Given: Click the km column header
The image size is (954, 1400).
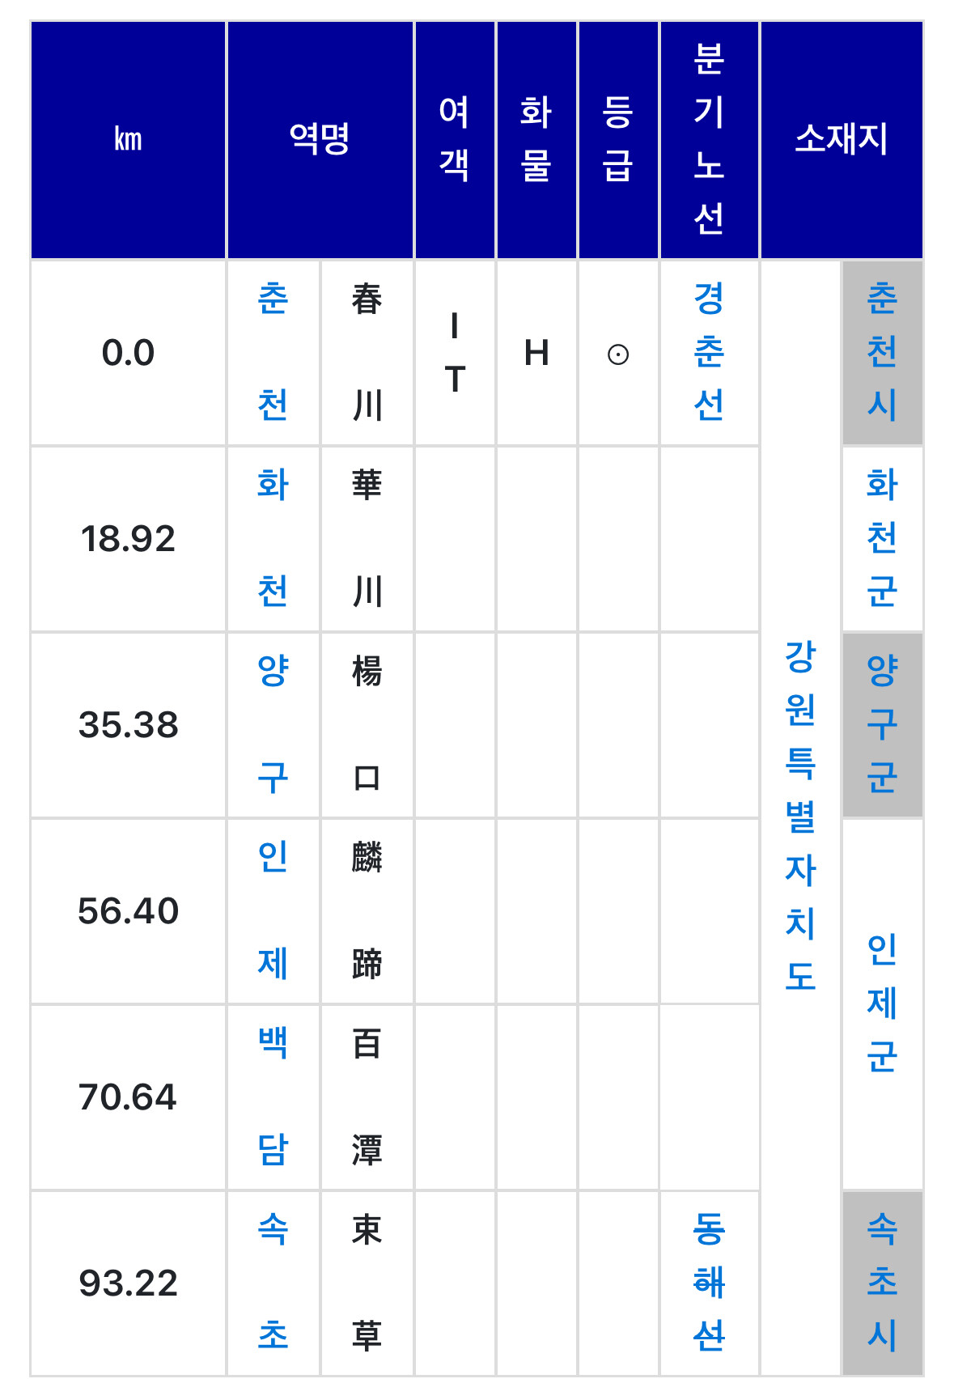Looking at the screenshot, I should (128, 139).
